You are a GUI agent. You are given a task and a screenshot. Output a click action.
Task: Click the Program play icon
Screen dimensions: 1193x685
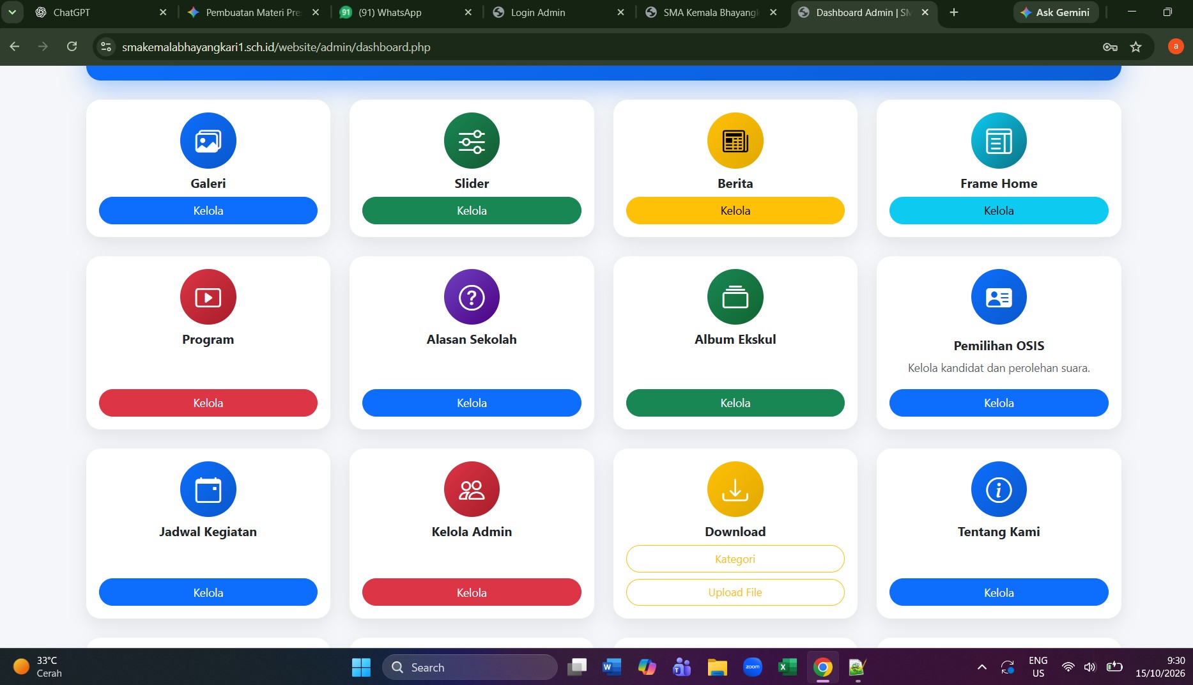[208, 297]
